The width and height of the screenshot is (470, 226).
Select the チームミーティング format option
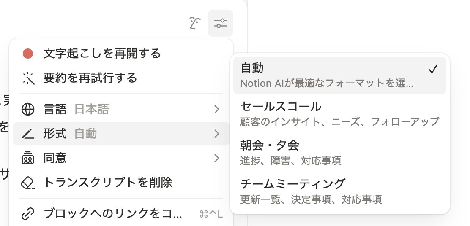pos(340,191)
